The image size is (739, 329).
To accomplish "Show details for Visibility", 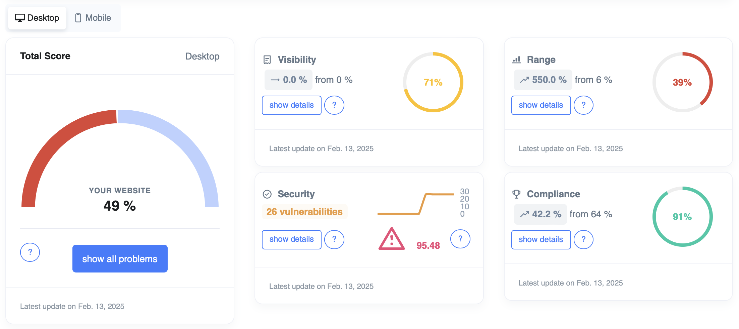I will pos(292,105).
